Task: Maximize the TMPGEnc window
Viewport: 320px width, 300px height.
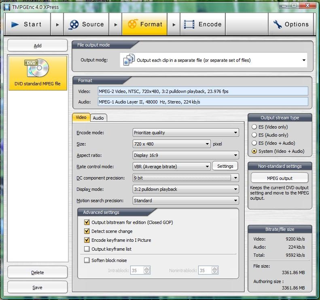Action: 294,6
